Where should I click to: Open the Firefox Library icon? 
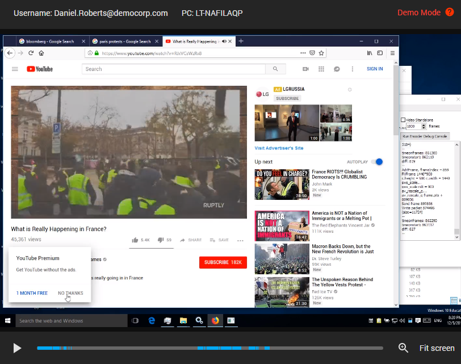(370, 53)
